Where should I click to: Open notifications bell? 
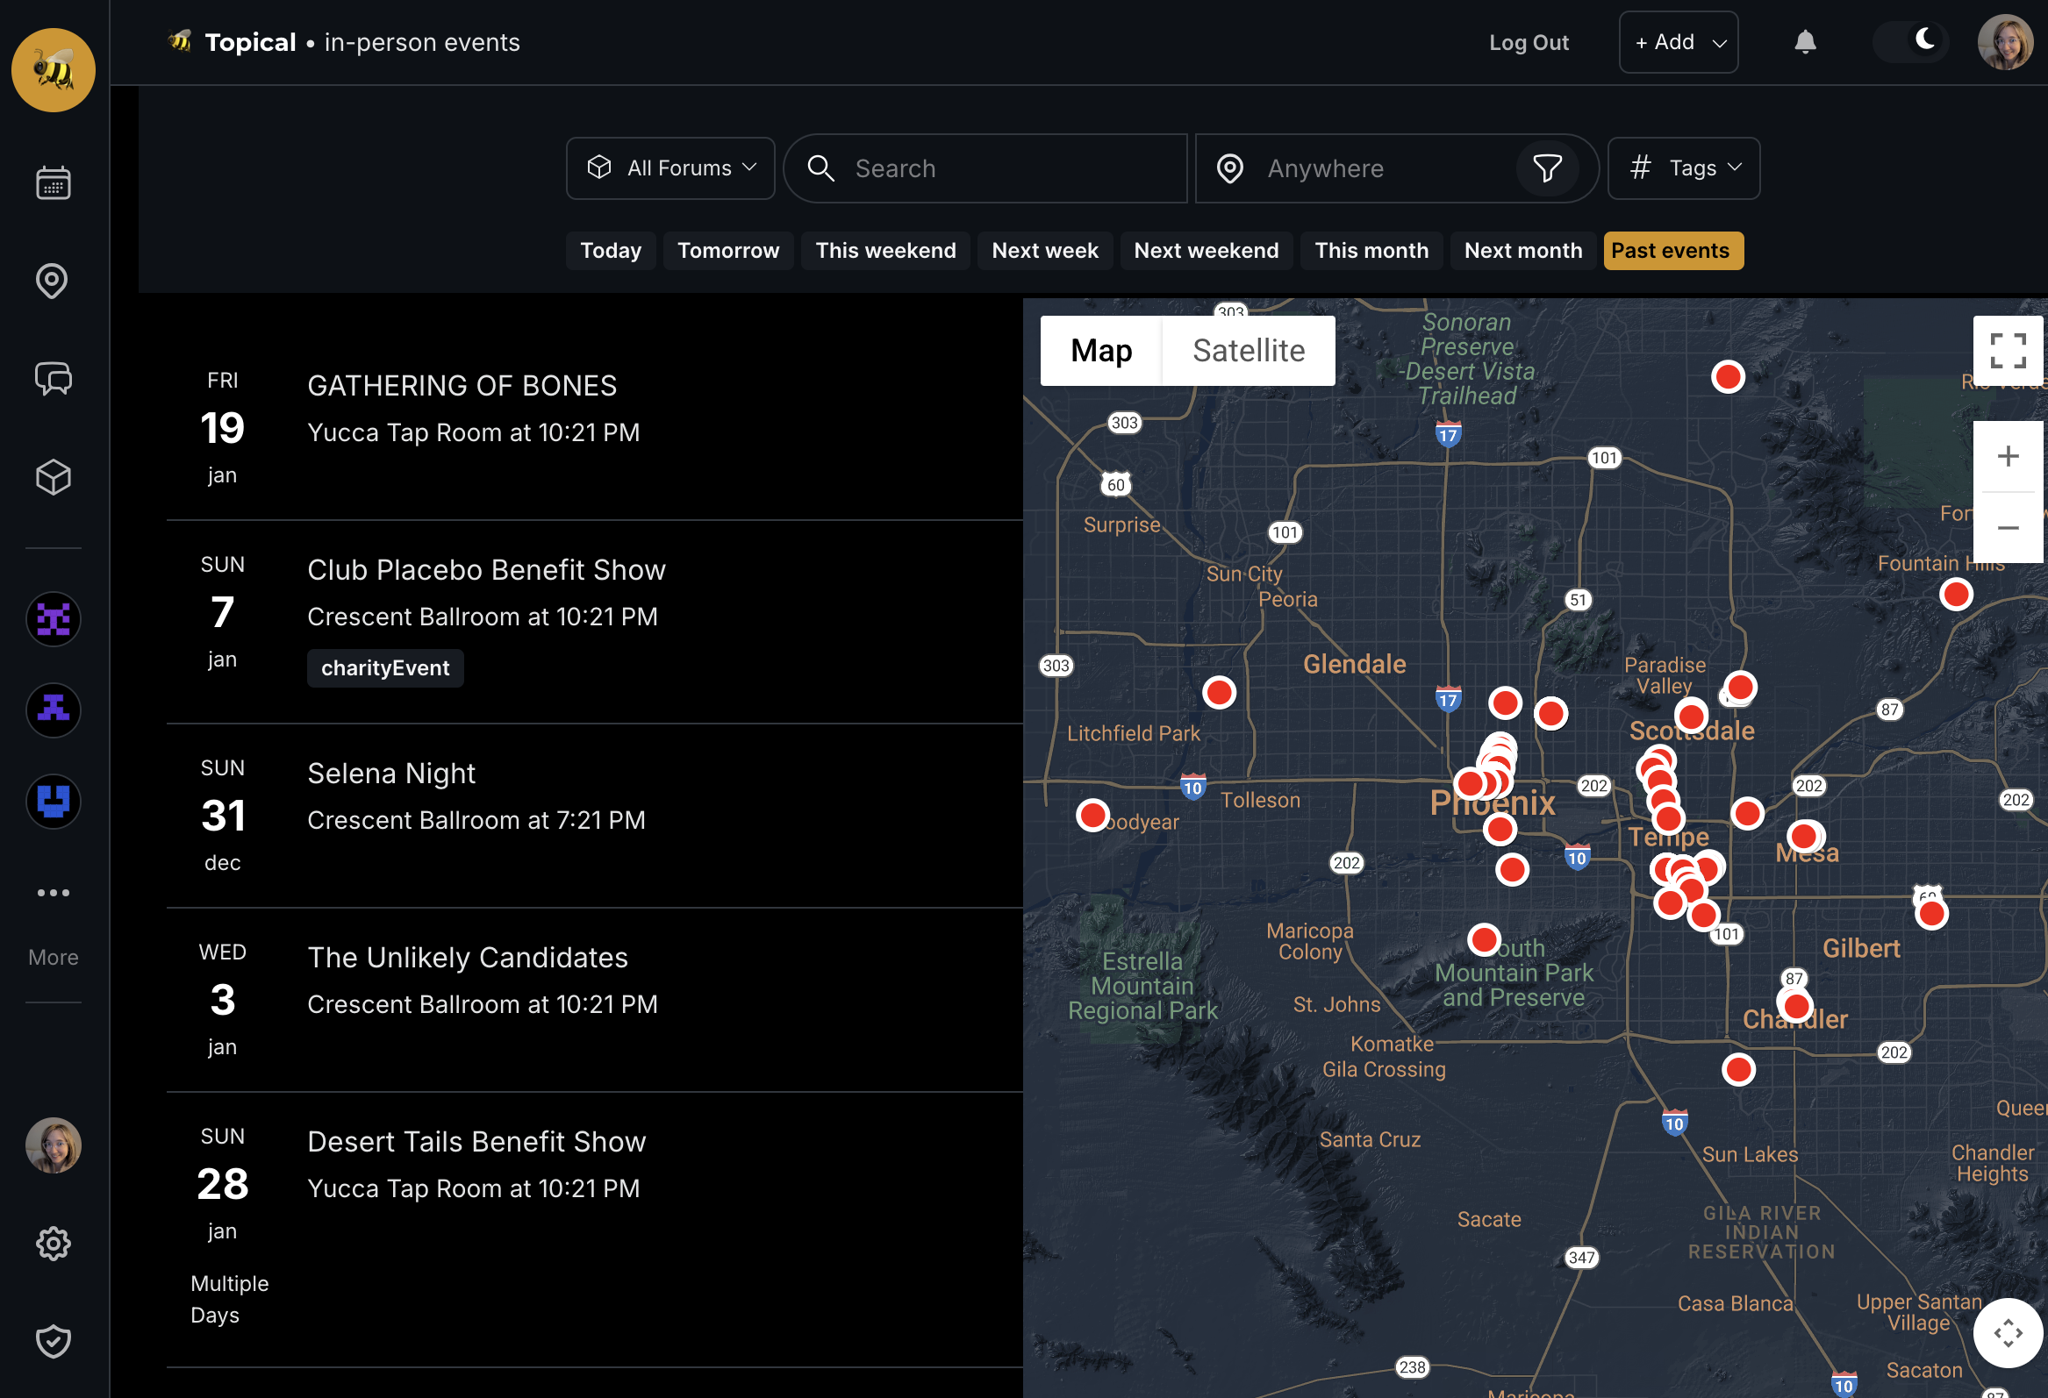1805,42
